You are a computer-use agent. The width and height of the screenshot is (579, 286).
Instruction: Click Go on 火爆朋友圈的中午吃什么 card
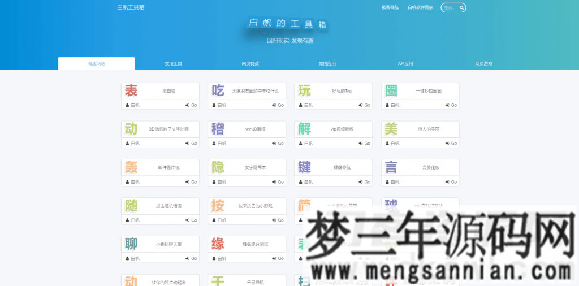click(278, 105)
